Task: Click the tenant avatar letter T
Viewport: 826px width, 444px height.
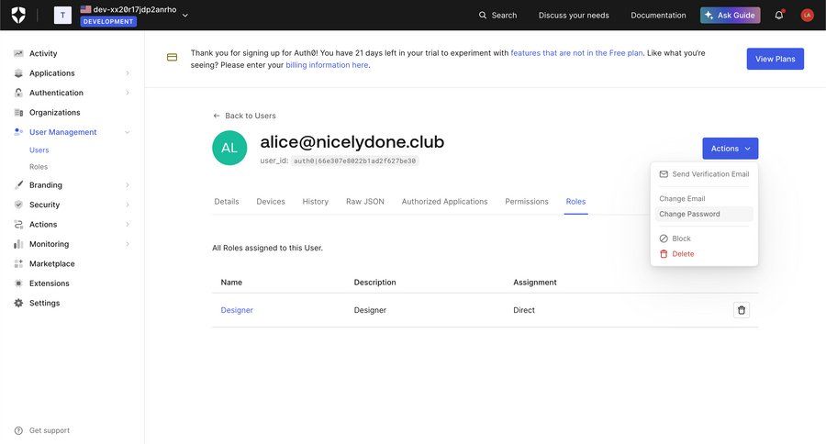Action: tap(62, 15)
